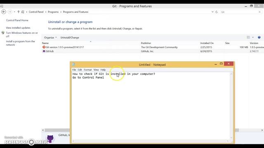Click the Uninstall/Change button
The image size is (264, 148).
point(70,37)
